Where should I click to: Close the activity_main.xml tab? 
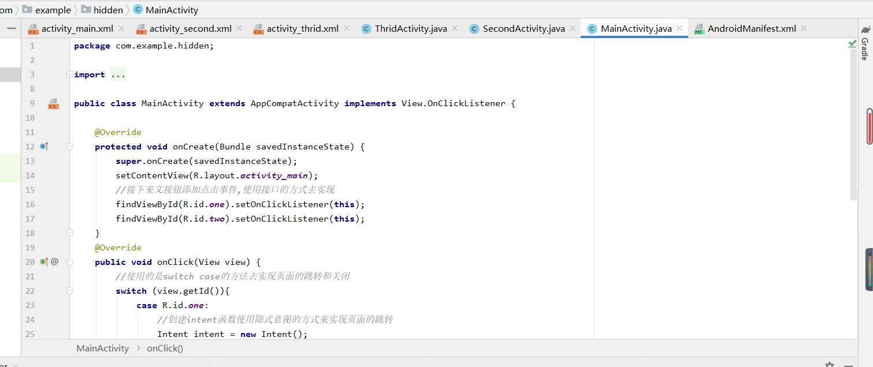tap(121, 28)
